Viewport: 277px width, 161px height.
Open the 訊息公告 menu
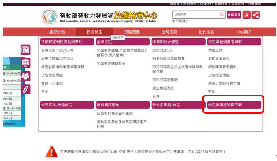[x=57, y=32]
